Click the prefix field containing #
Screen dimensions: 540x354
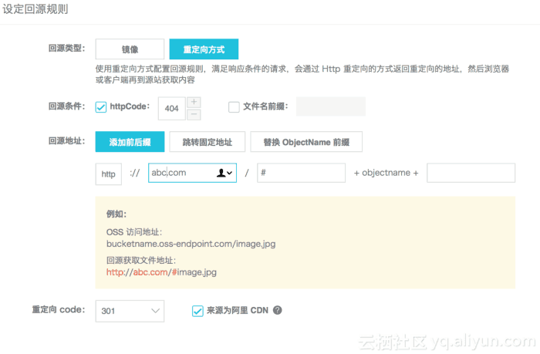(x=302, y=173)
